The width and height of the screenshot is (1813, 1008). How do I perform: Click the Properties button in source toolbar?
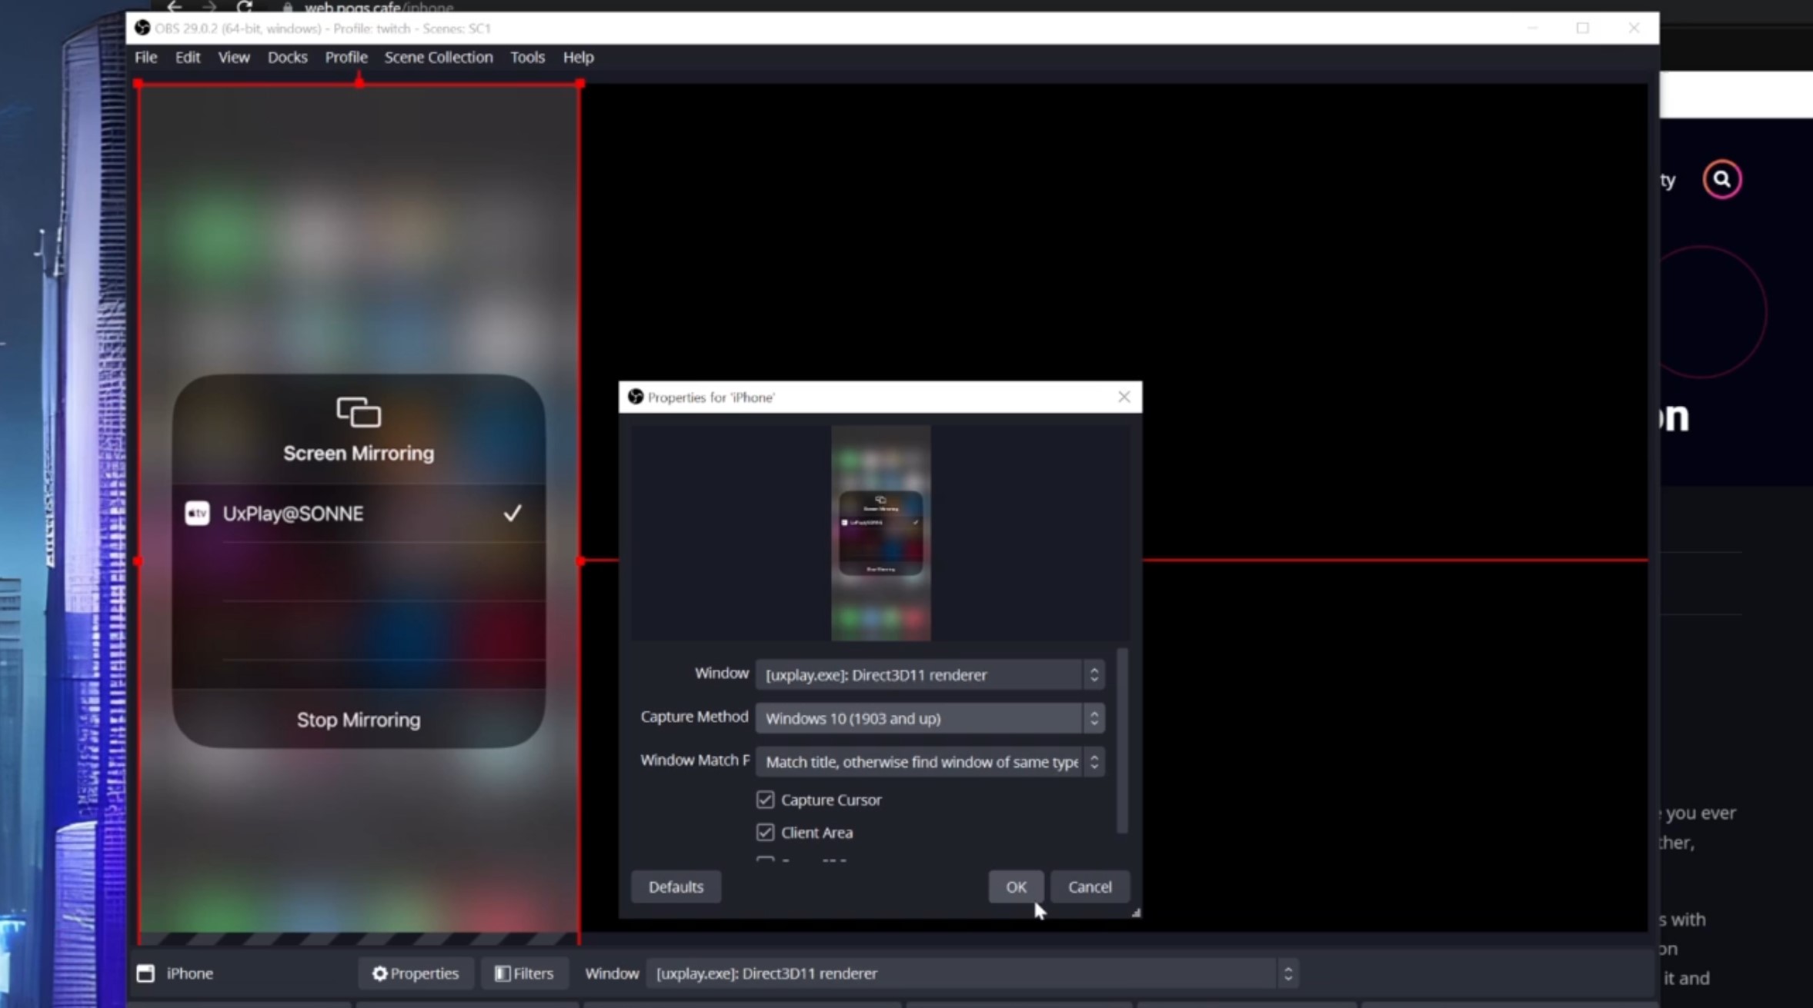point(415,973)
